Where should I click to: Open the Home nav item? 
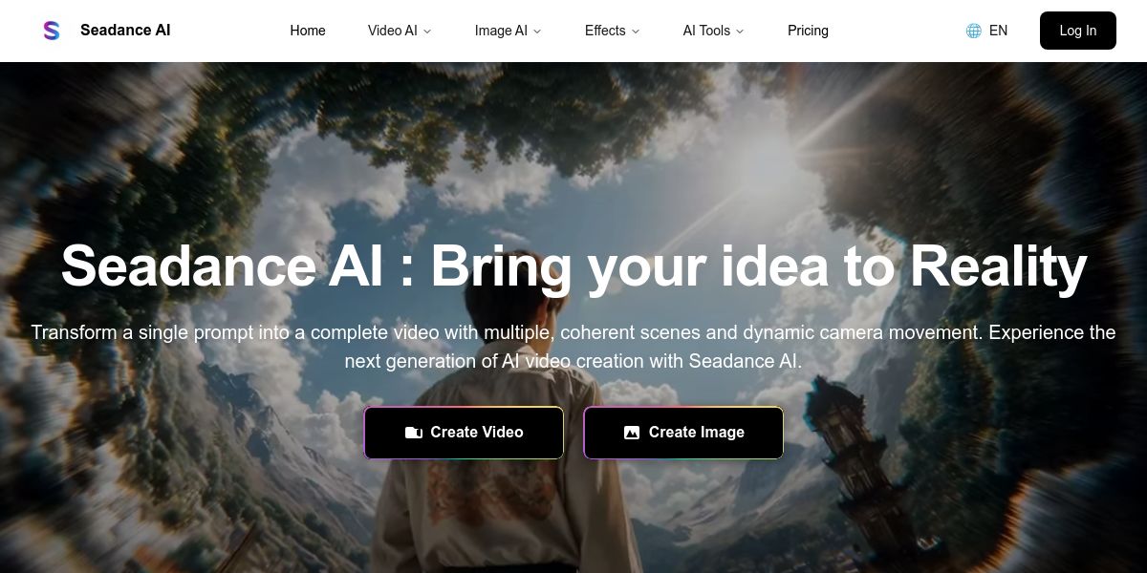click(308, 31)
